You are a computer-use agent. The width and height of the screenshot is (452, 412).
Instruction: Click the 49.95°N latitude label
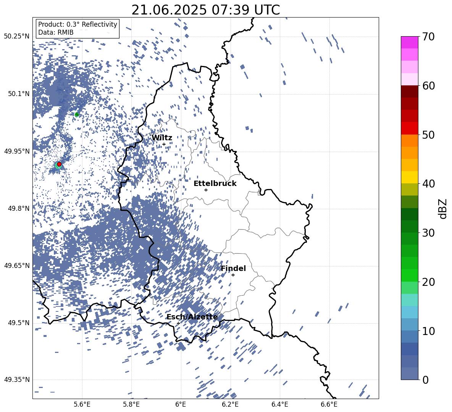[x=17, y=151]
